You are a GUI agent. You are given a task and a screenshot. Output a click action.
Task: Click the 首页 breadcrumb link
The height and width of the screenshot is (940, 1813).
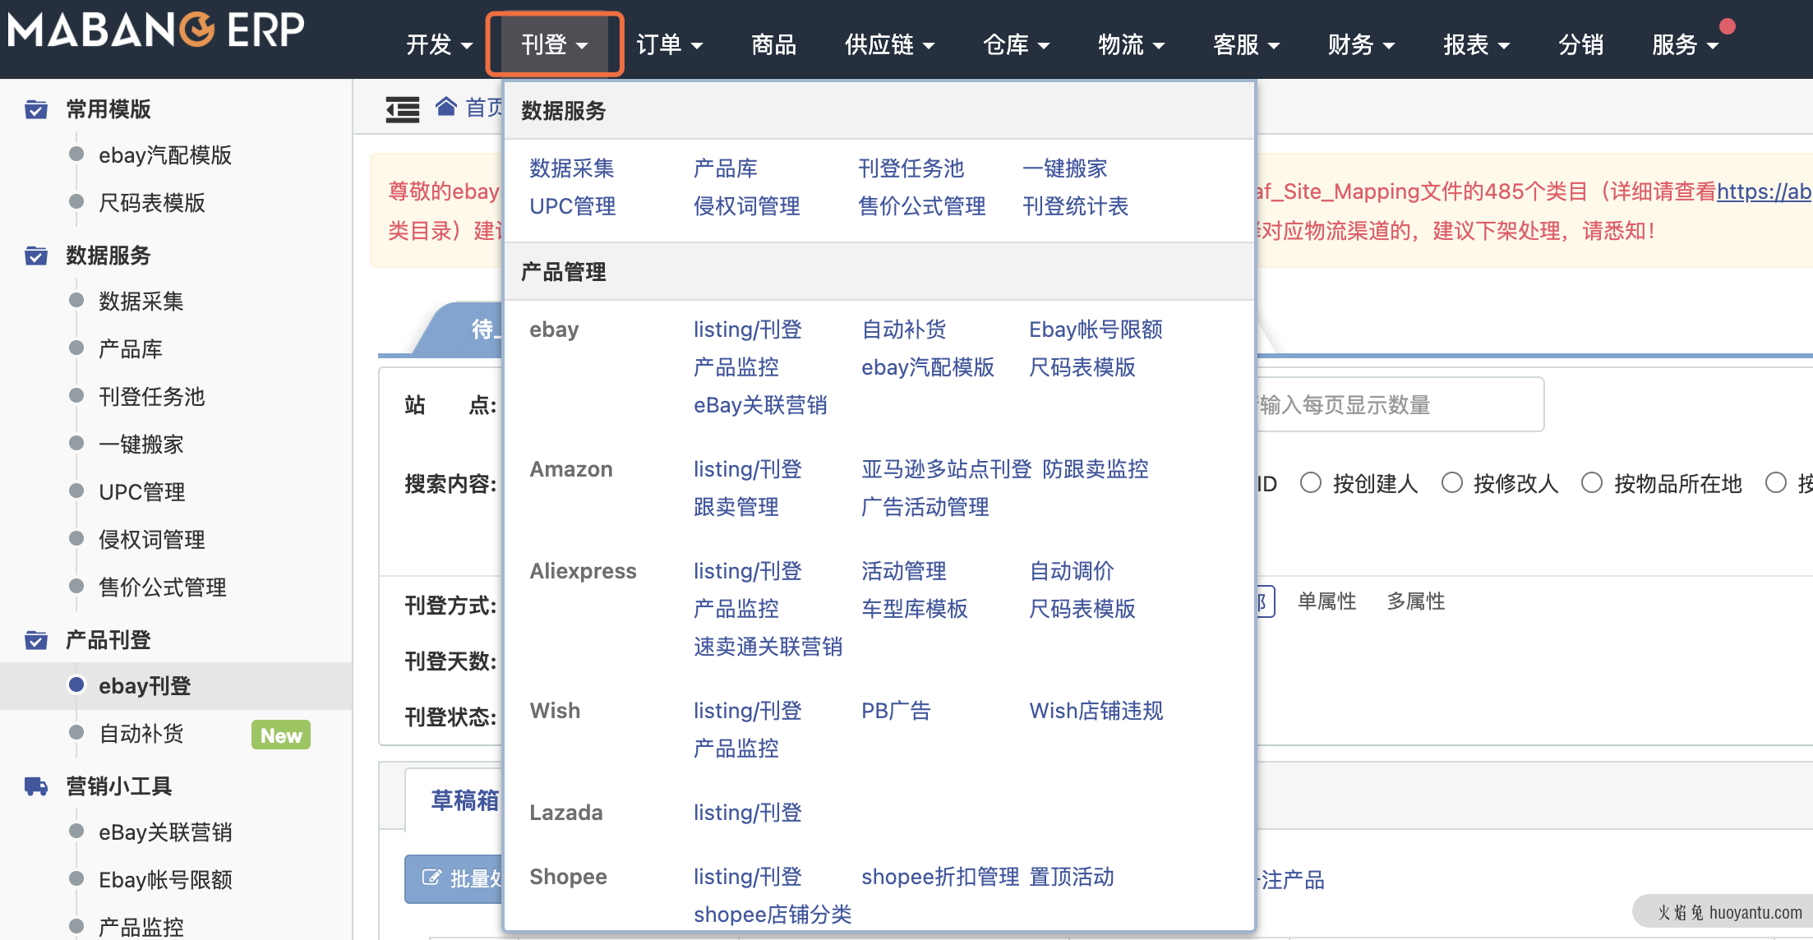click(484, 108)
